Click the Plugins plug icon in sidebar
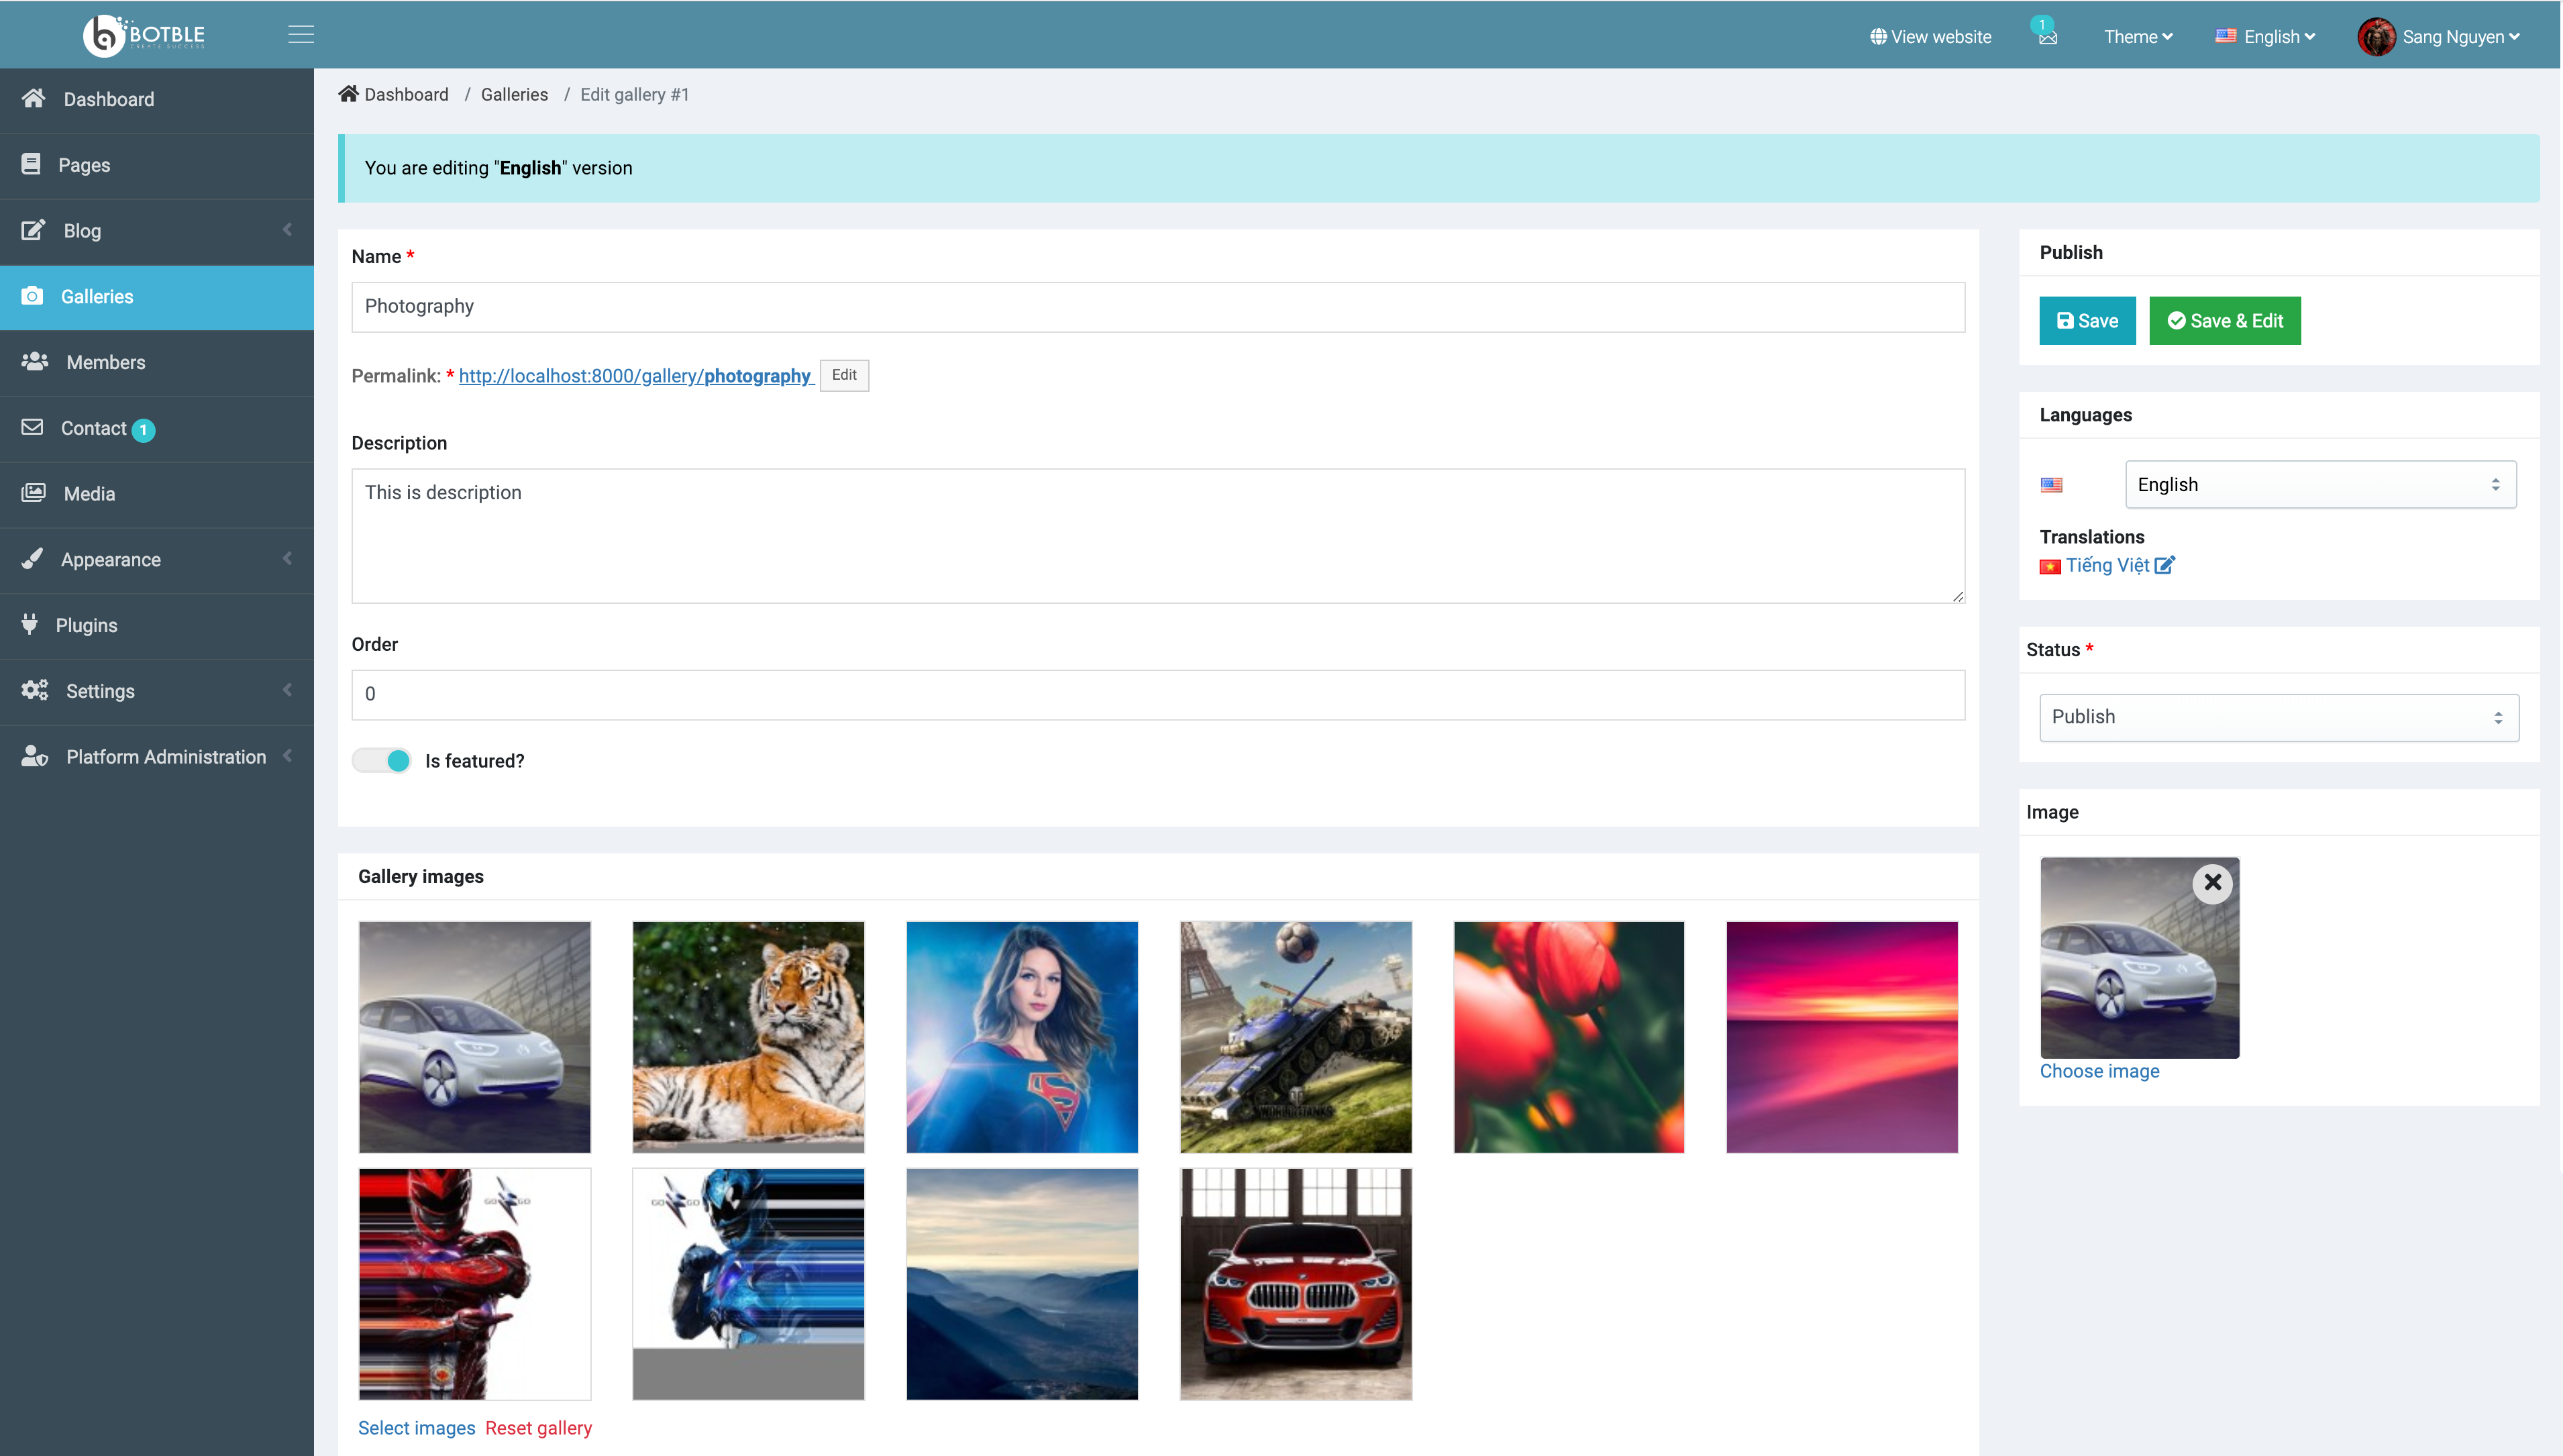Image resolution: width=2563 pixels, height=1456 pixels. pos(30,624)
